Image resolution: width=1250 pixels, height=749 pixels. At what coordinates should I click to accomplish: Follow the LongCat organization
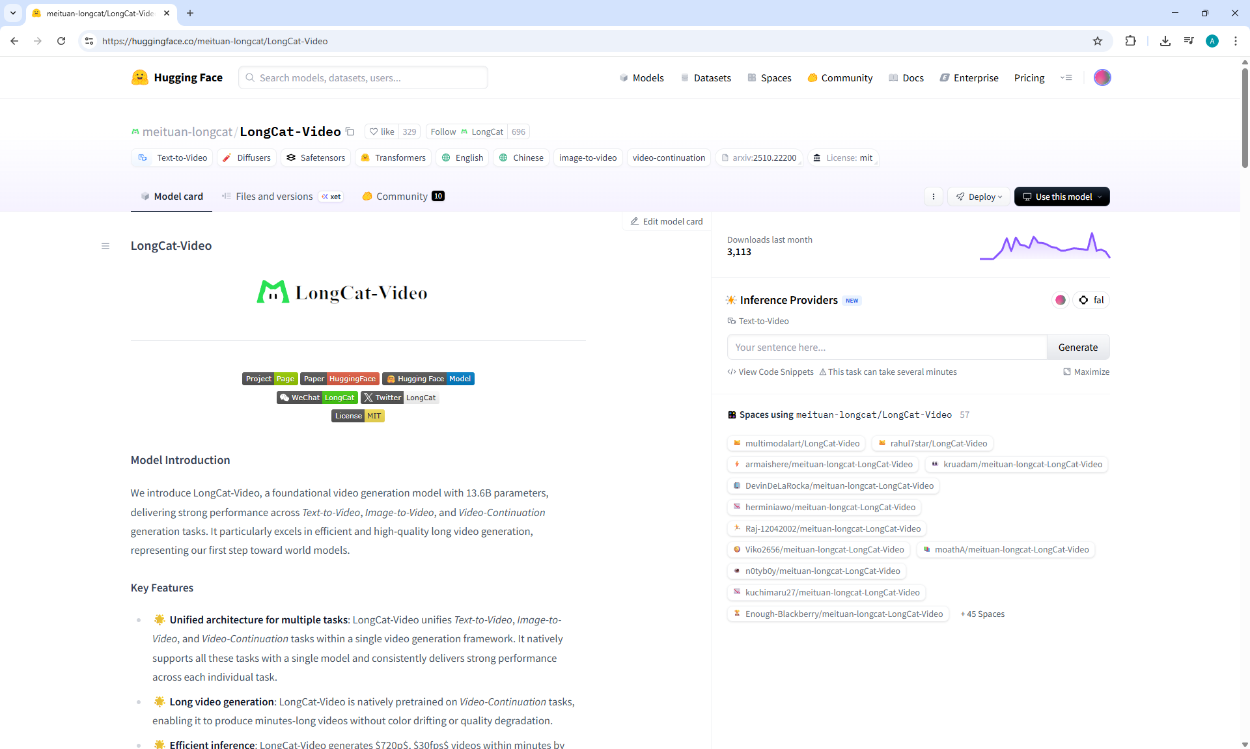click(443, 131)
